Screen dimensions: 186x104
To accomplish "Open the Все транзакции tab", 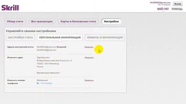I will (x=42, y=21).
